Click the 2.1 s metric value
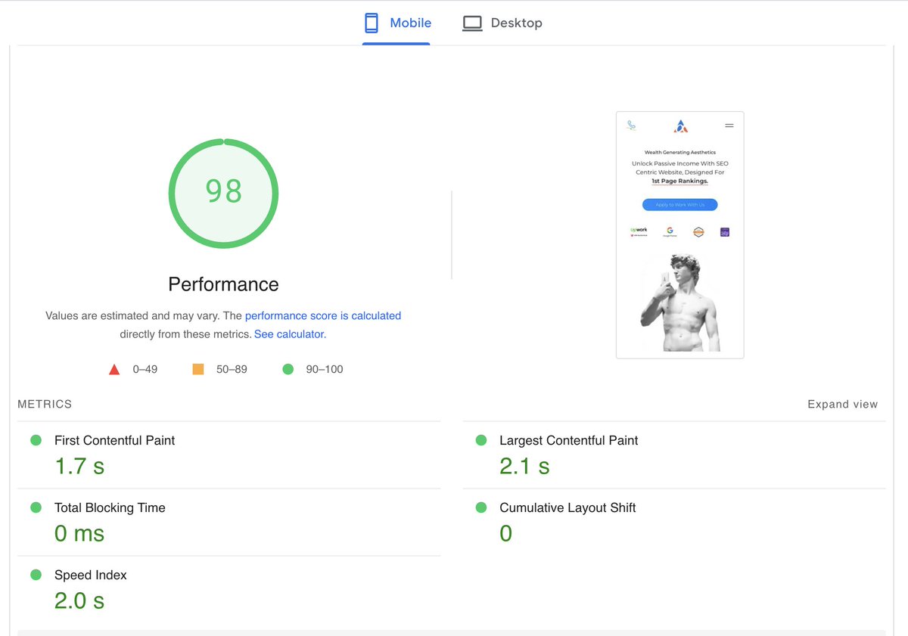The height and width of the screenshot is (636, 908). 524,467
